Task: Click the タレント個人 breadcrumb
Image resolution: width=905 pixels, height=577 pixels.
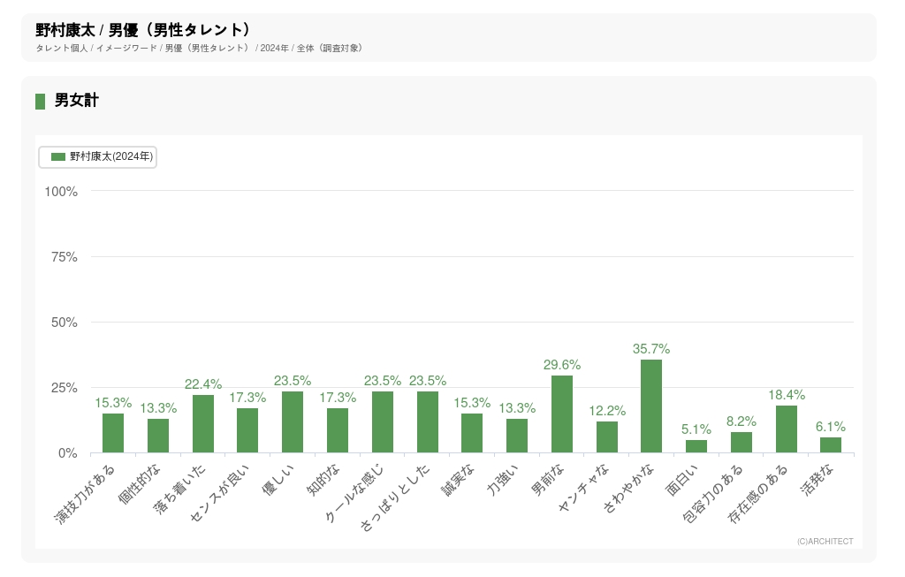Action: (62, 48)
